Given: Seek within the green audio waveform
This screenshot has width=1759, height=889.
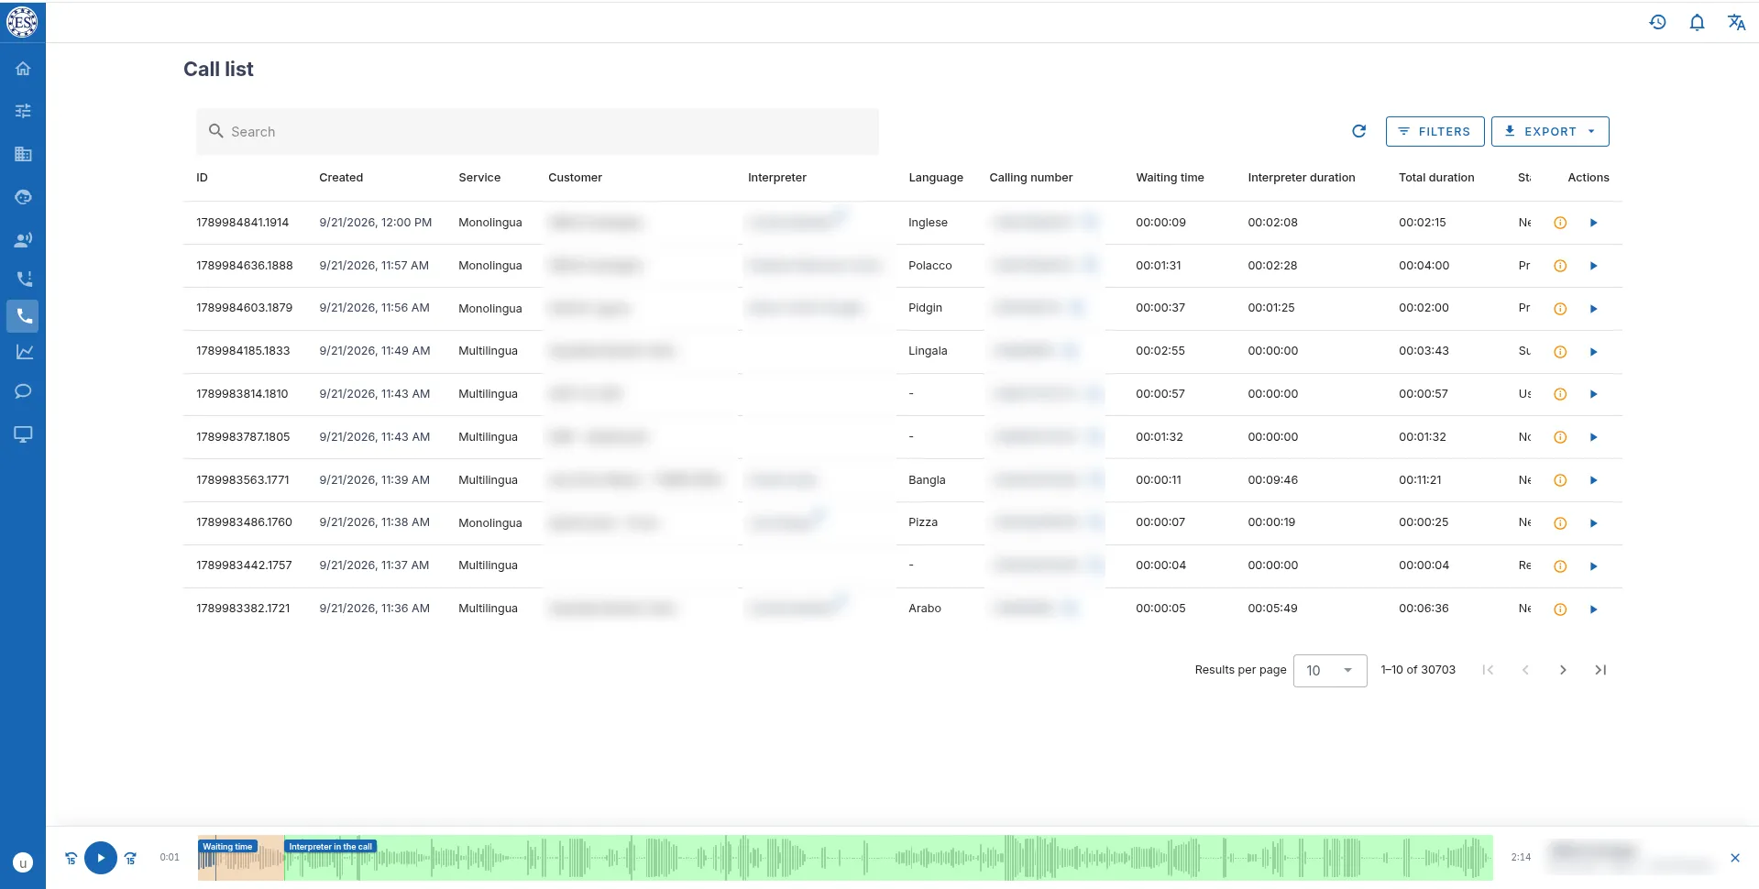Looking at the screenshot, I should 888,858.
